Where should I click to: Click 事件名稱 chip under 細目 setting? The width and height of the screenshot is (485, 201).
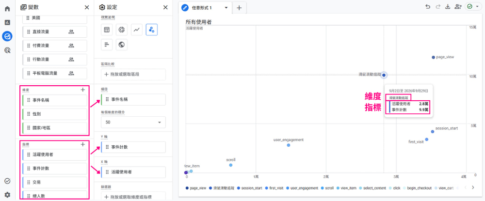click(x=133, y=99)
